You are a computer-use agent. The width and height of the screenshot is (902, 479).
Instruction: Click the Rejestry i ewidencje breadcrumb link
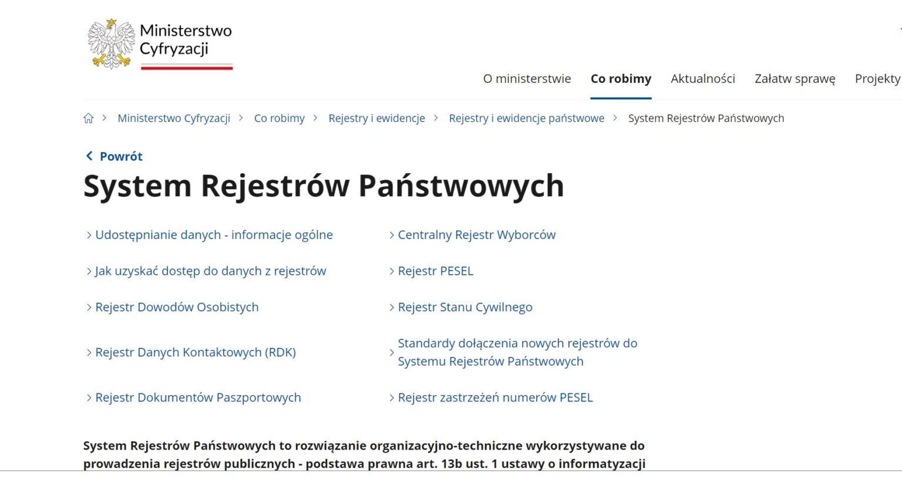point(377,118)
